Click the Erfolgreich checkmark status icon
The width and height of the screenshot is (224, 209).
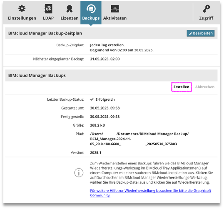click(x=92, y=99)
